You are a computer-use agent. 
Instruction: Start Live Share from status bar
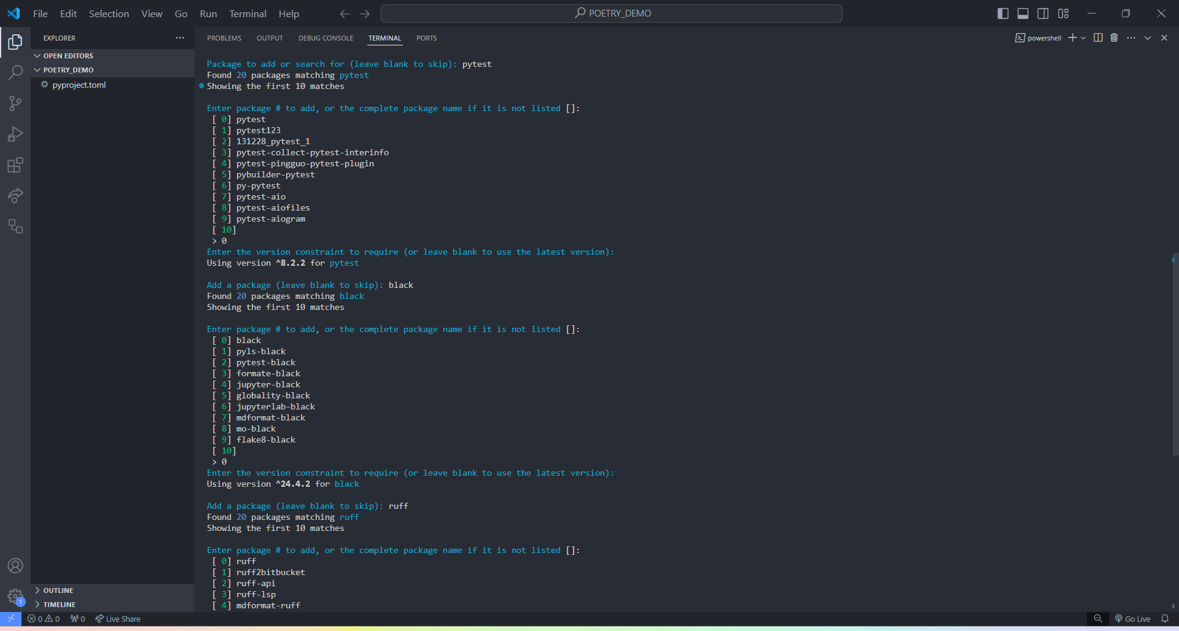click(118, 619)
